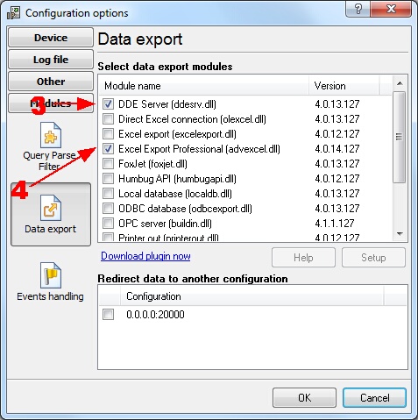Open the Other section
418x420 pixels.
click(51, 82)
